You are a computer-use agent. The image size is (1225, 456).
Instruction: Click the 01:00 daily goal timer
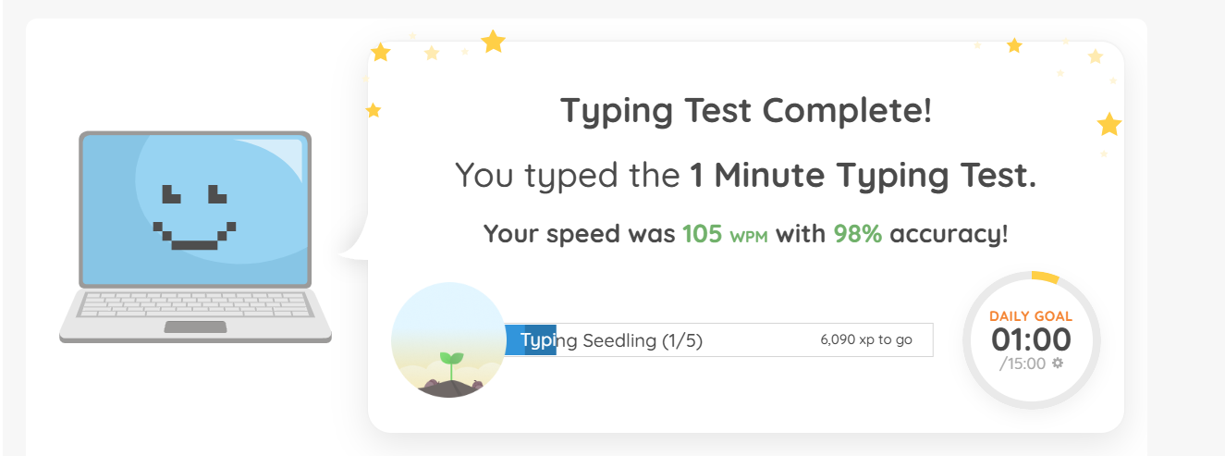point(1031,339)
